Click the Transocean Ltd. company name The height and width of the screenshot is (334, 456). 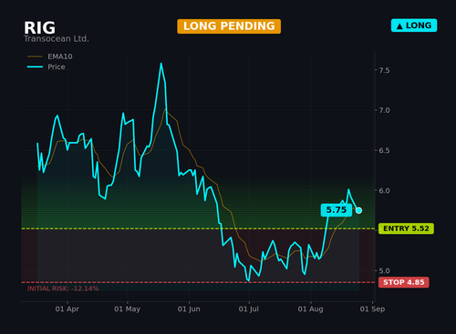tap(57, 39)
